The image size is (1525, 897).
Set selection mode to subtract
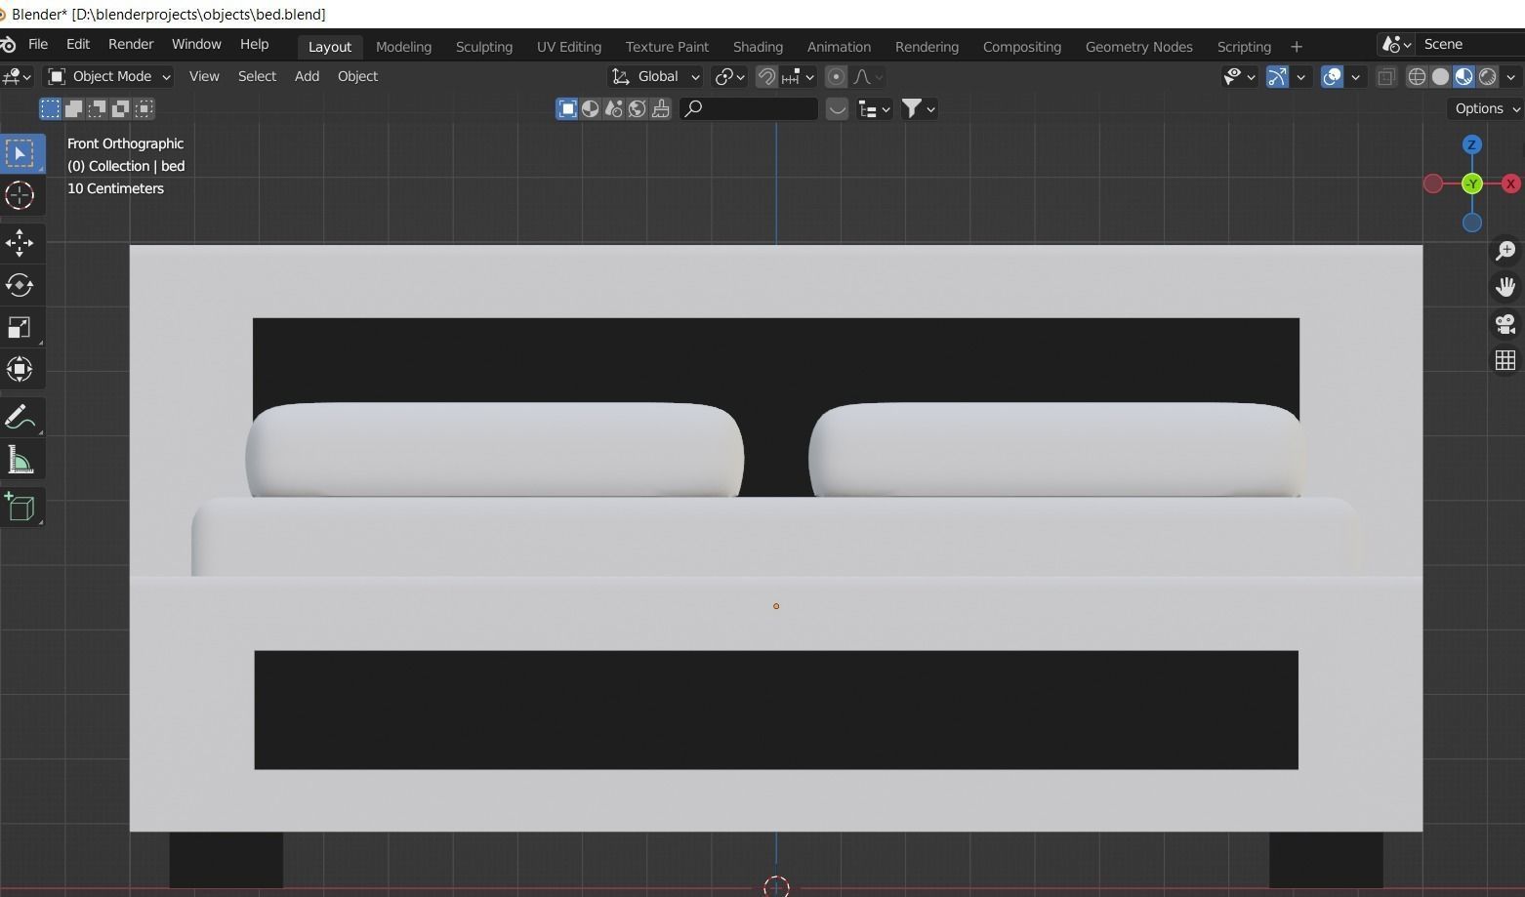point(97,108)
